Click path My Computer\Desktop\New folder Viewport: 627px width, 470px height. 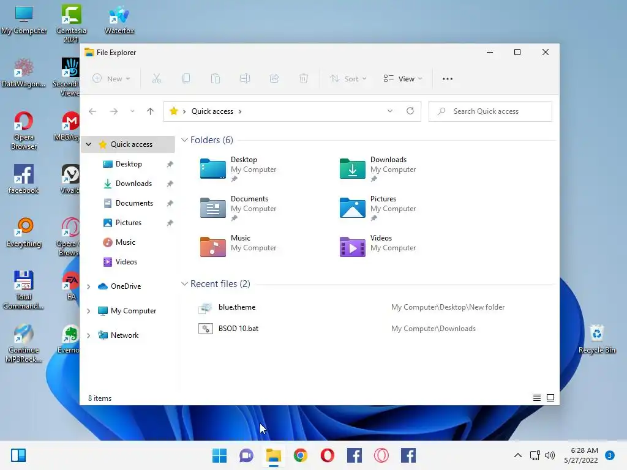coord(448,307)
